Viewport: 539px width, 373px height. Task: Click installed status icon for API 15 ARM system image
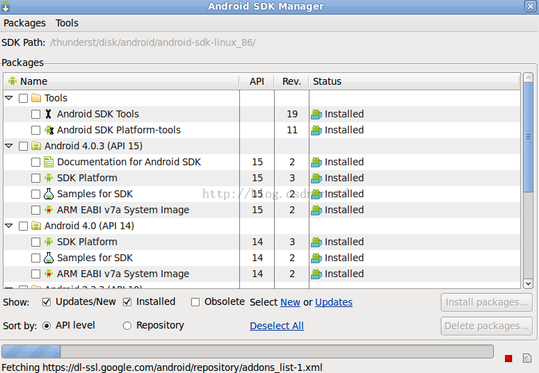pyautogui.click(x=316, y=210)
